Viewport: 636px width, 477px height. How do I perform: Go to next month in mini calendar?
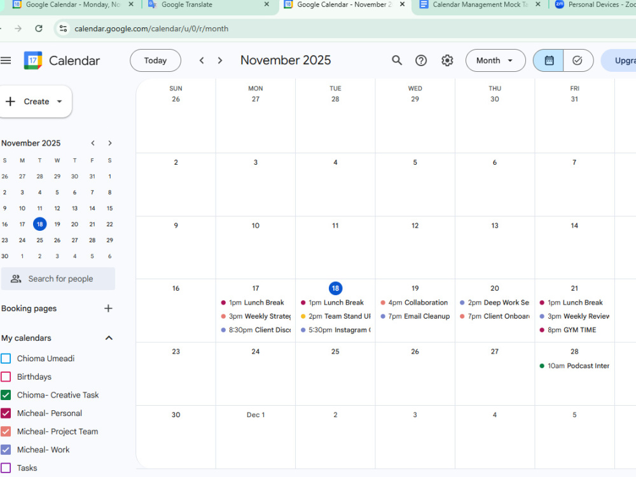[x=110, y=143]
